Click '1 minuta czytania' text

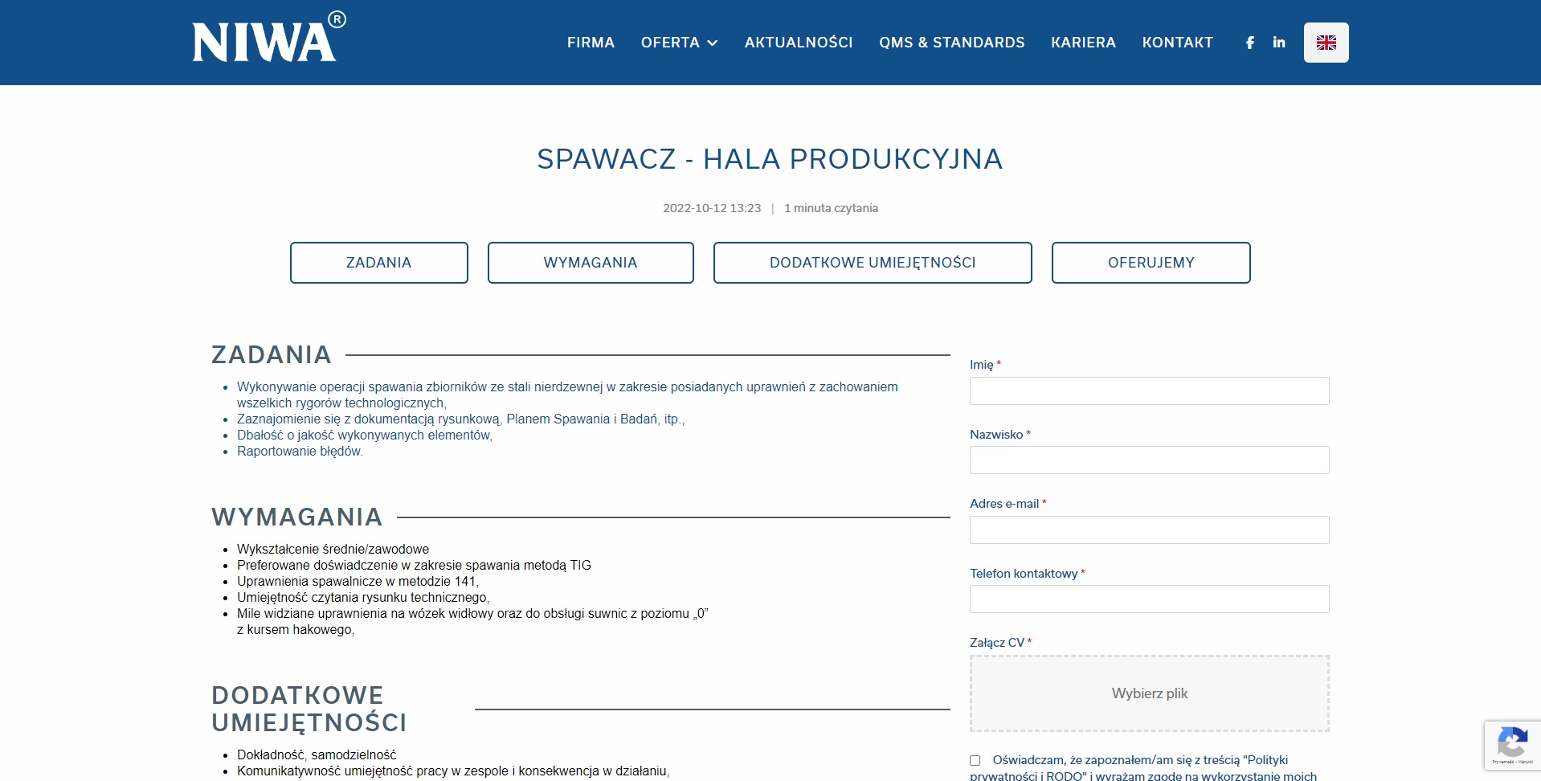click(831, 208)
